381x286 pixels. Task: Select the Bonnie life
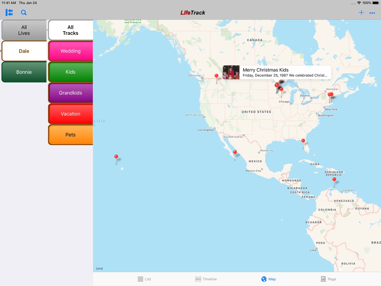[x=24, y=72]
